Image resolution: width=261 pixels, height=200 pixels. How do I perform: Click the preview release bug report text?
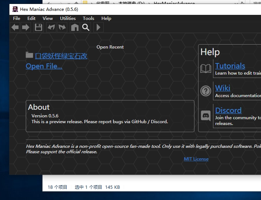[100, 122]
